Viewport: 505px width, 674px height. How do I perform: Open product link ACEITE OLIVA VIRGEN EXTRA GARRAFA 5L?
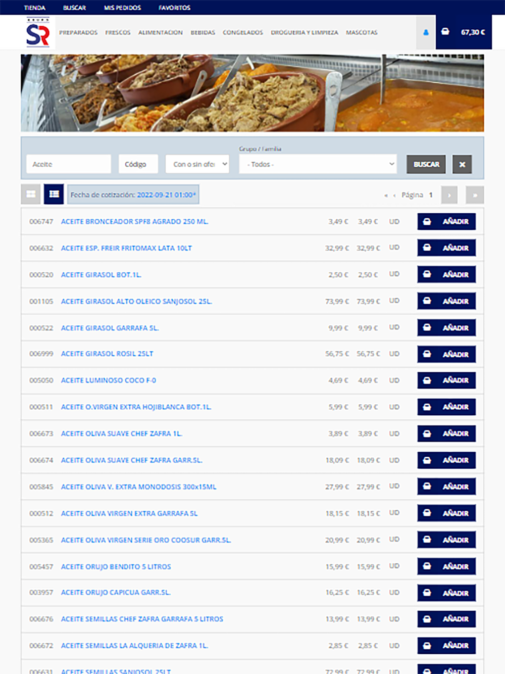pyautogui.click(x=129, y=513)
